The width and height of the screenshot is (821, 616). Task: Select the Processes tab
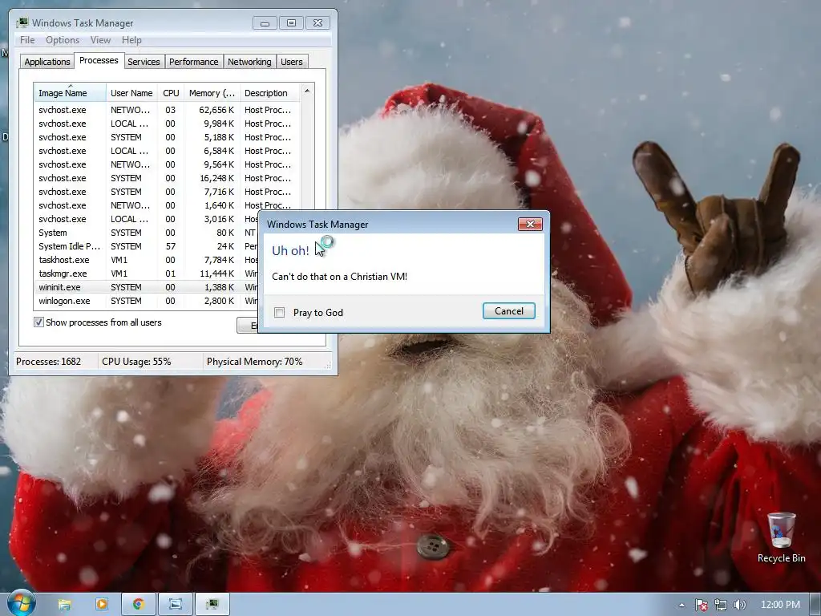coord(99,60)
